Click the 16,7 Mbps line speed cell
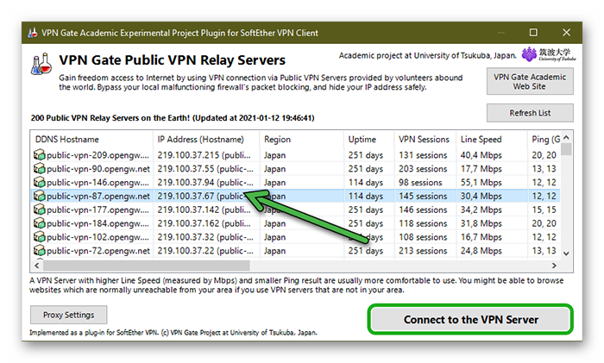The image size is (604, 363). click(481, 237)
